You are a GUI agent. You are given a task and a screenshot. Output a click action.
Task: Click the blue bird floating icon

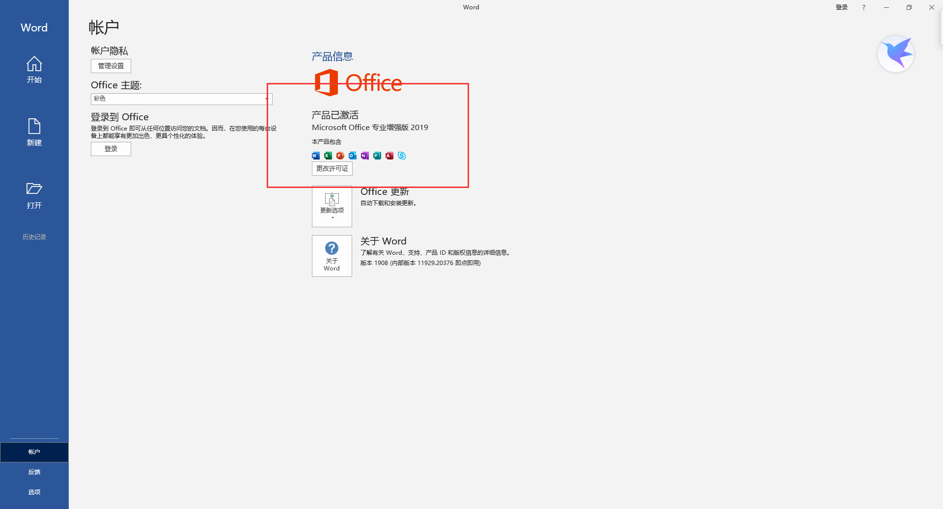click(896, 54)
